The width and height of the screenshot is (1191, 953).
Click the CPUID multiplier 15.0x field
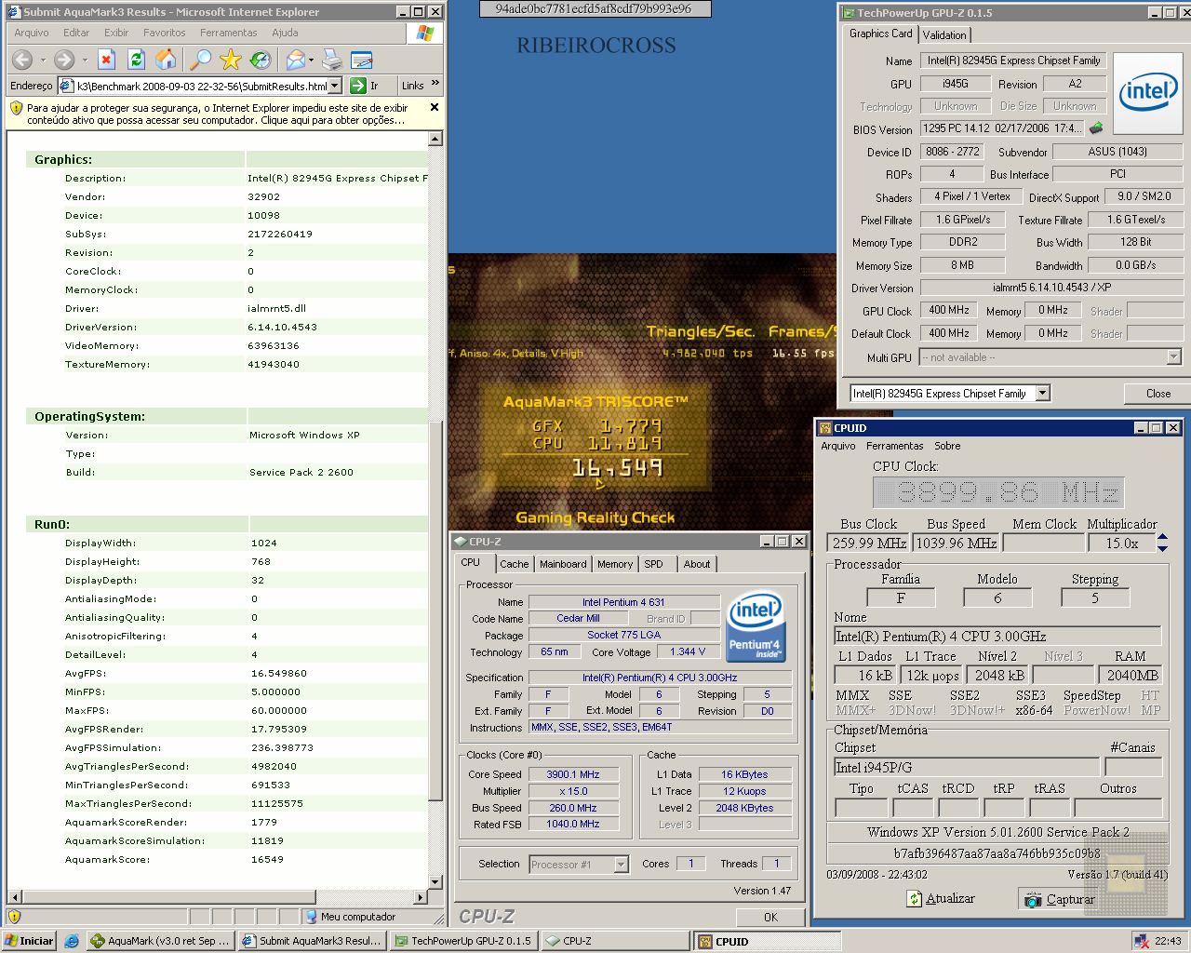pyautogui.click(x=1120, y=544)
